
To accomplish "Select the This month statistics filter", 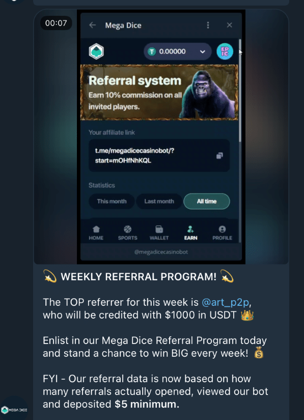I will [x=112, y=201].
